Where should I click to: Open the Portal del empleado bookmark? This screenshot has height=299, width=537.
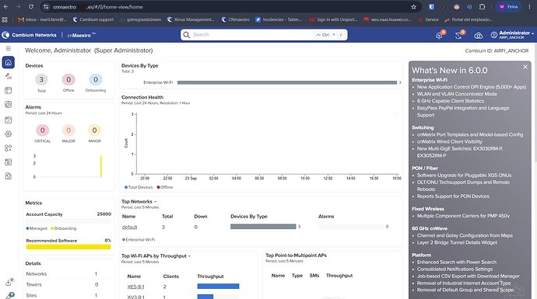click(x=469, y=20)
